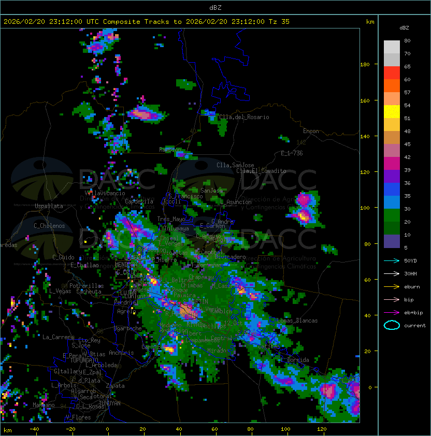Click the '30HM' legend label
The height and width of the screenshot is (436, 431).
click(410, 273)
